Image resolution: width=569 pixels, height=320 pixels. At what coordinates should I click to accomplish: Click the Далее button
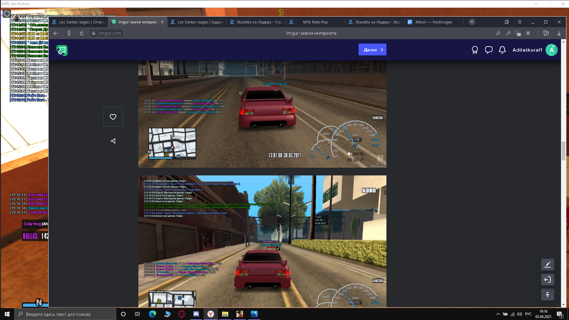click(373, 50)
